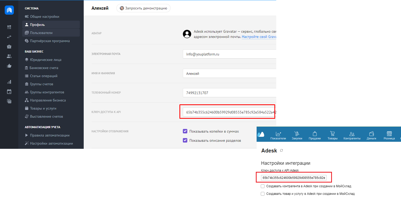Enable Создавать товар и услугу в Adesk checkbox
The image size is (401, 210).
(263, 194)
